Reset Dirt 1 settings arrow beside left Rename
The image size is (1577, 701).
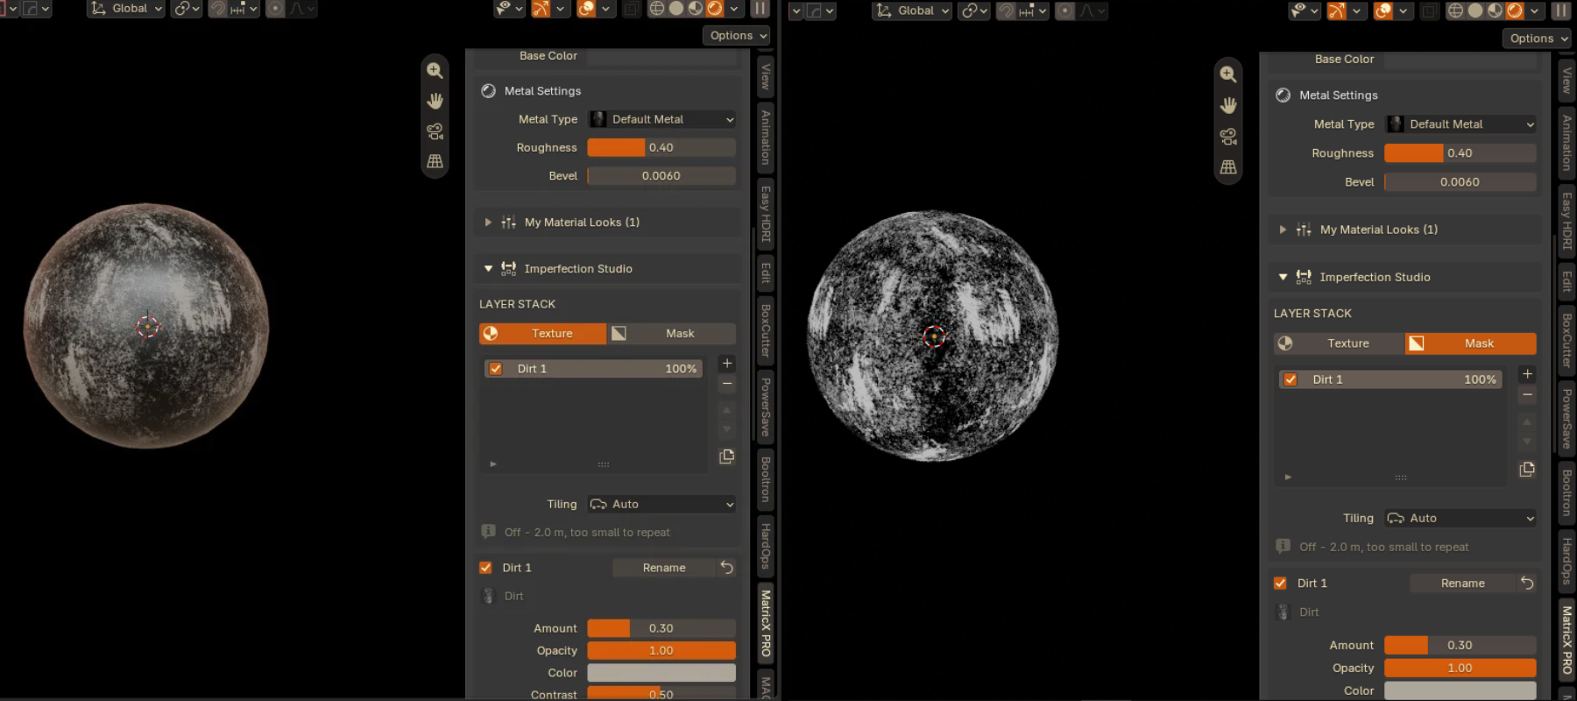726,568
